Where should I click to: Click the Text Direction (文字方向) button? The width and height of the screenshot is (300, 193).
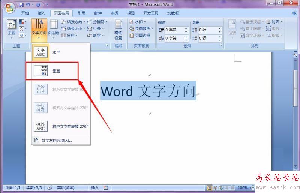(x=39, y=30)
